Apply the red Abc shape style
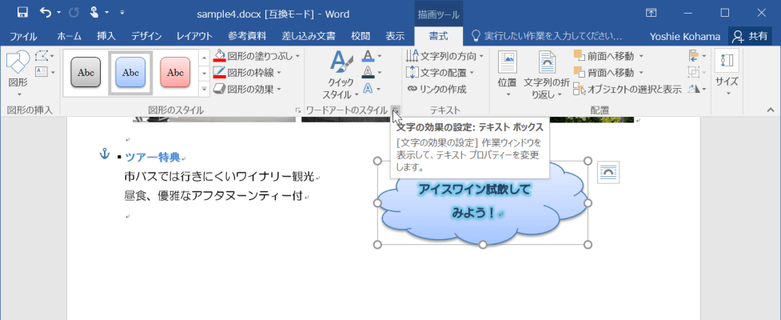 (x=175, y=72)
